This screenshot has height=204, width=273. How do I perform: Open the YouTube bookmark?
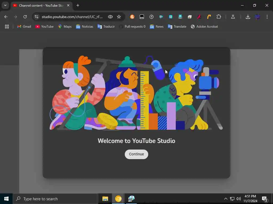45,27
